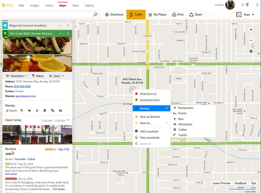261x193 pixels.
Task: Open Directions from the top toolbar
Action: pyautogui.click(x=114, y=15)
